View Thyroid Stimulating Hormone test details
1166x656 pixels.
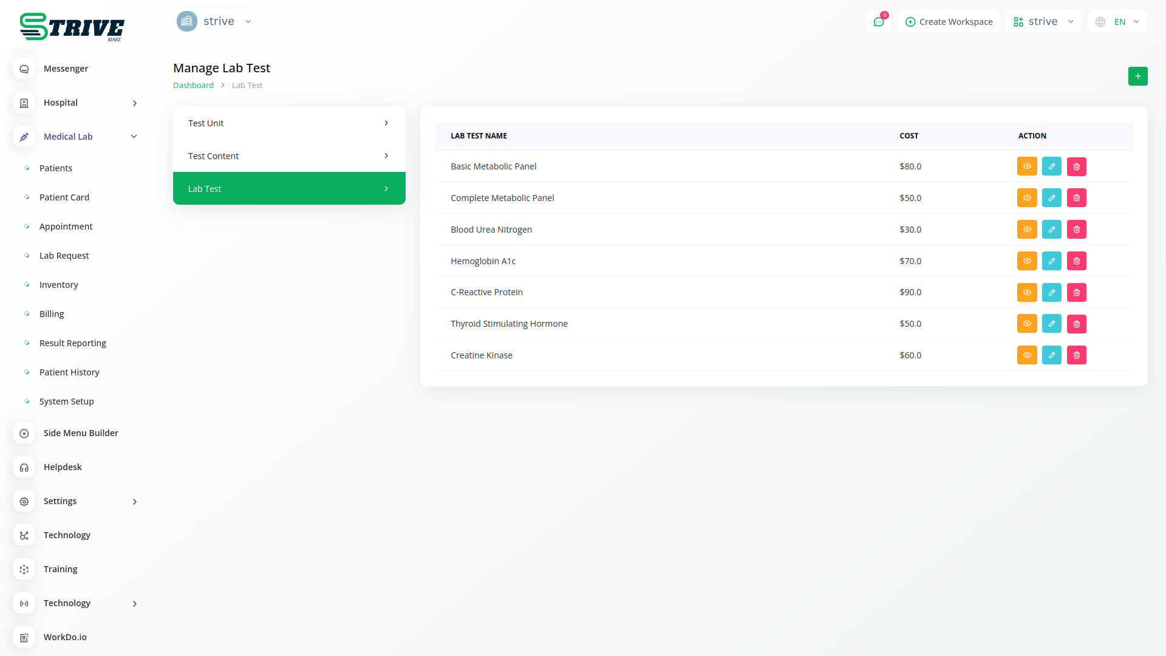point(1026,324)
